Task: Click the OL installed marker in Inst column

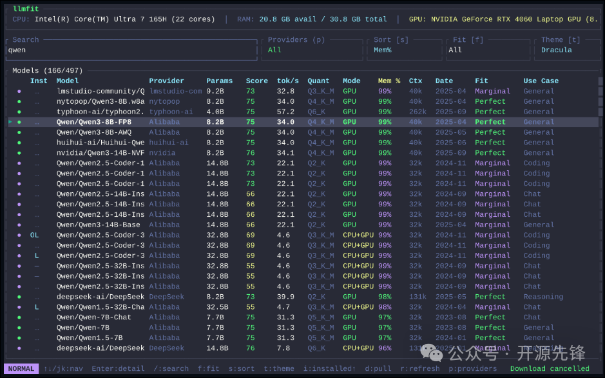Action: (x=35, y=235)
